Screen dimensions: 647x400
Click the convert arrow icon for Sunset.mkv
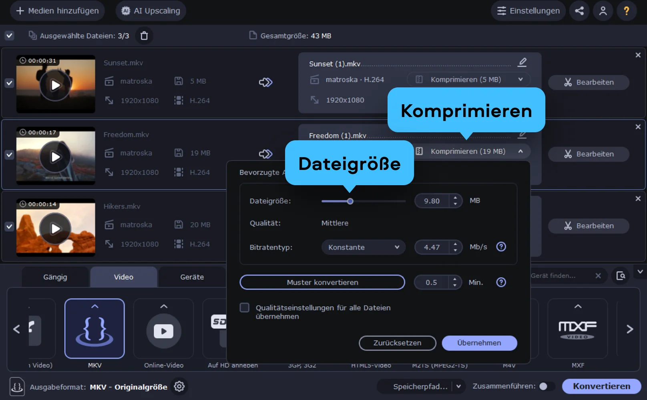[265, 82]
